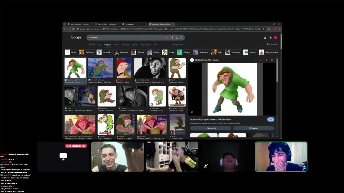Select the Vídeos search tab

[117, 45]
